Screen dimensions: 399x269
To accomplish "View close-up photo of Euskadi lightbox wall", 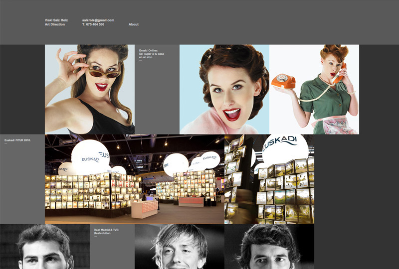I will [269, 179].
